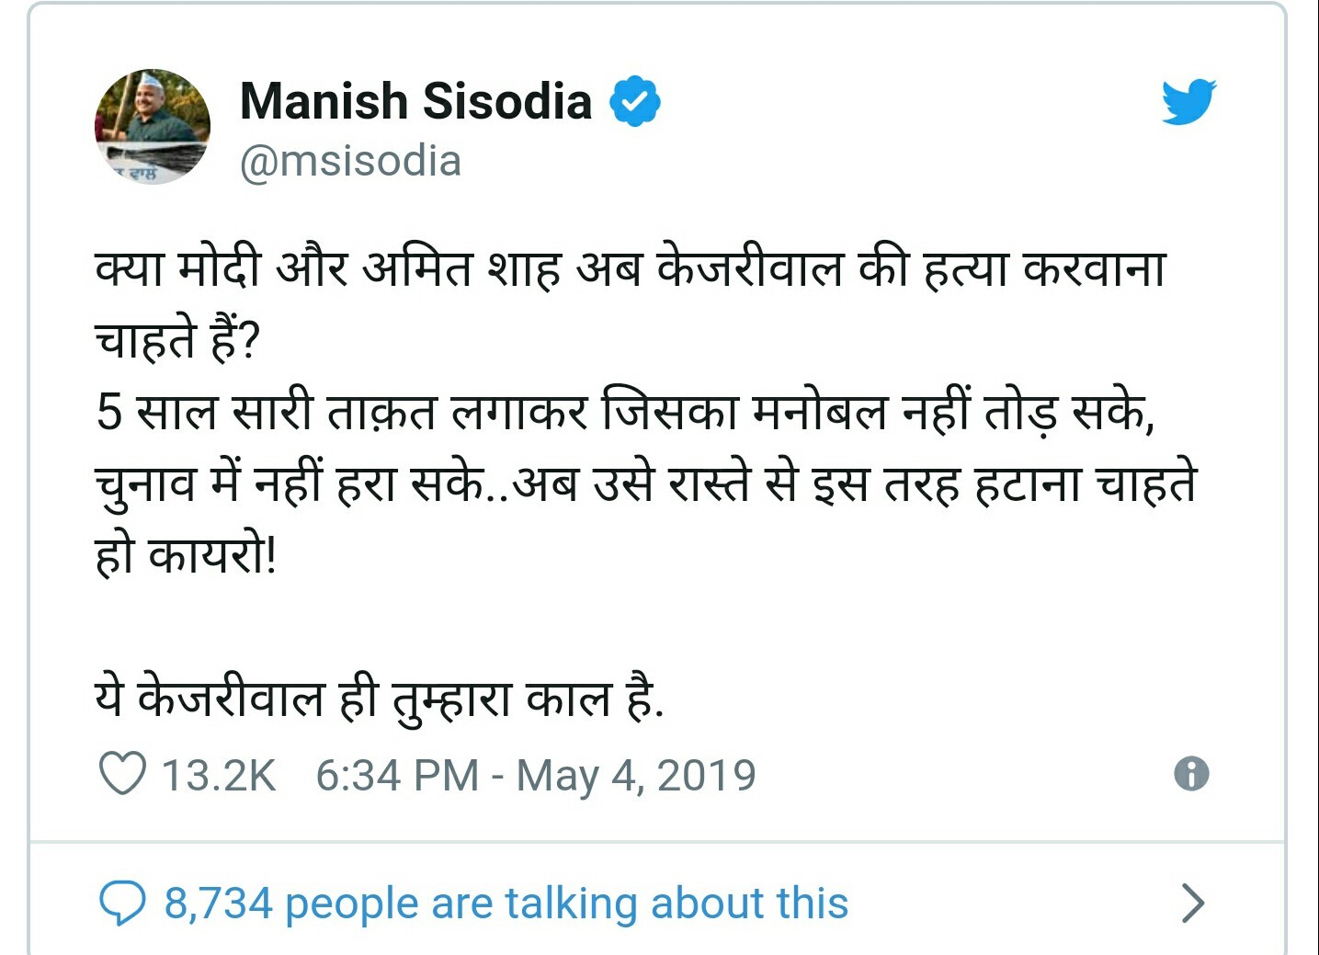
Task: Click the tweet line 'ये केजरीवाल ही तुम्हारा काल है.'
Action: (380, 699)
